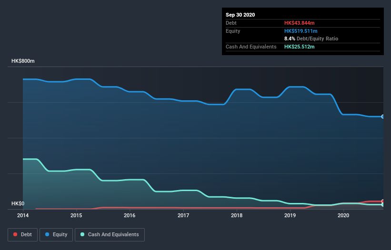This screenshot has width=391, height=250.
Task: Click the Sep 30 2020 tooltip date
Action: 240,15
